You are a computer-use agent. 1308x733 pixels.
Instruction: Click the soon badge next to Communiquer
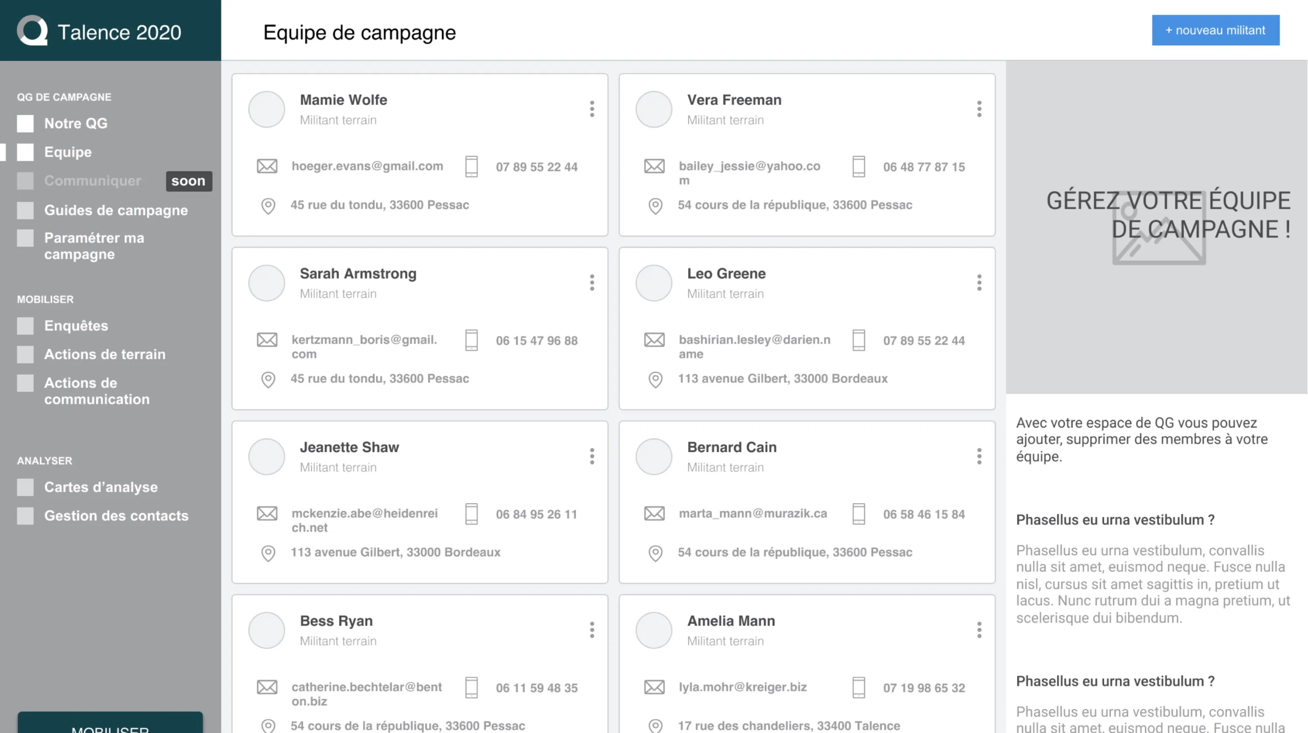pyautogui.click(x=188, y=181)
